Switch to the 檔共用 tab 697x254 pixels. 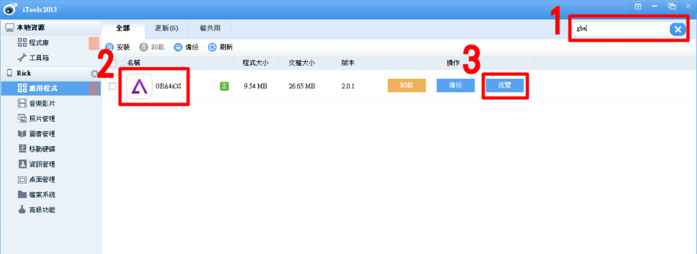click(x=210, y=29)
